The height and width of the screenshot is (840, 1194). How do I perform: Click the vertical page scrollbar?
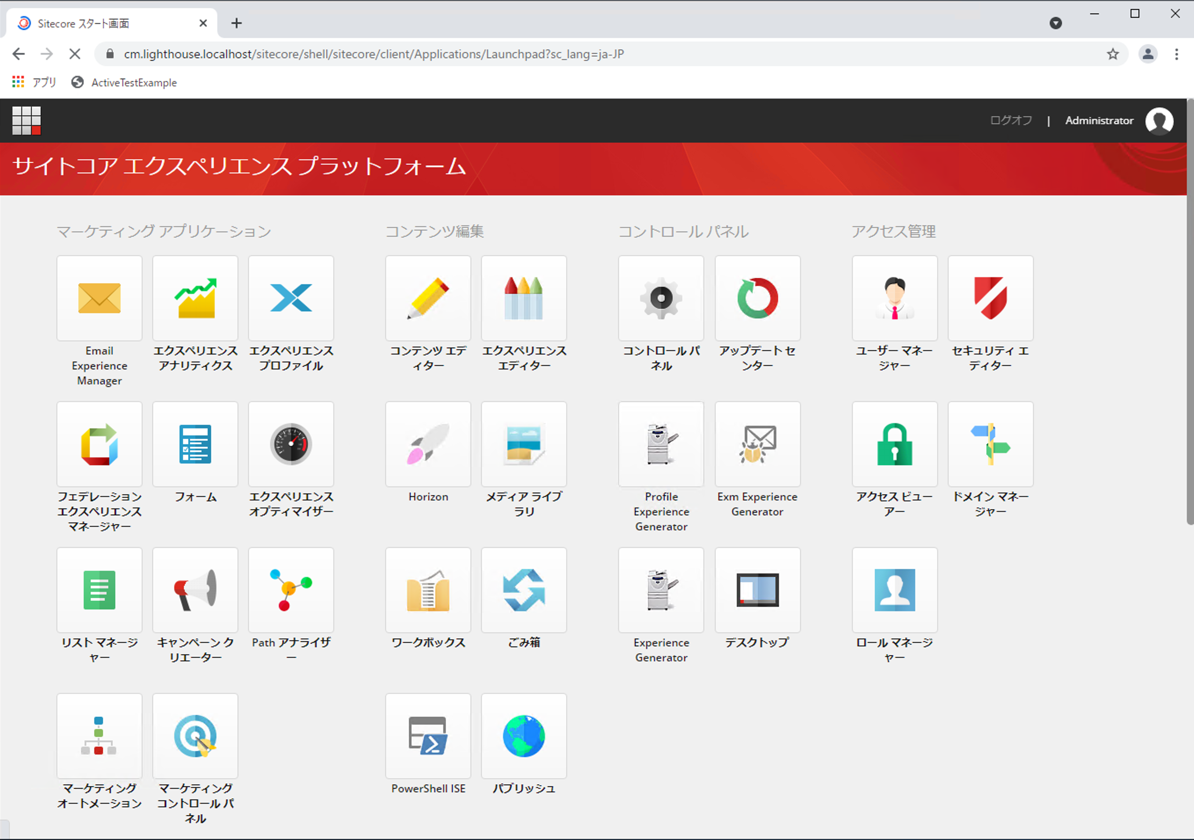(x=1190, y=312)
